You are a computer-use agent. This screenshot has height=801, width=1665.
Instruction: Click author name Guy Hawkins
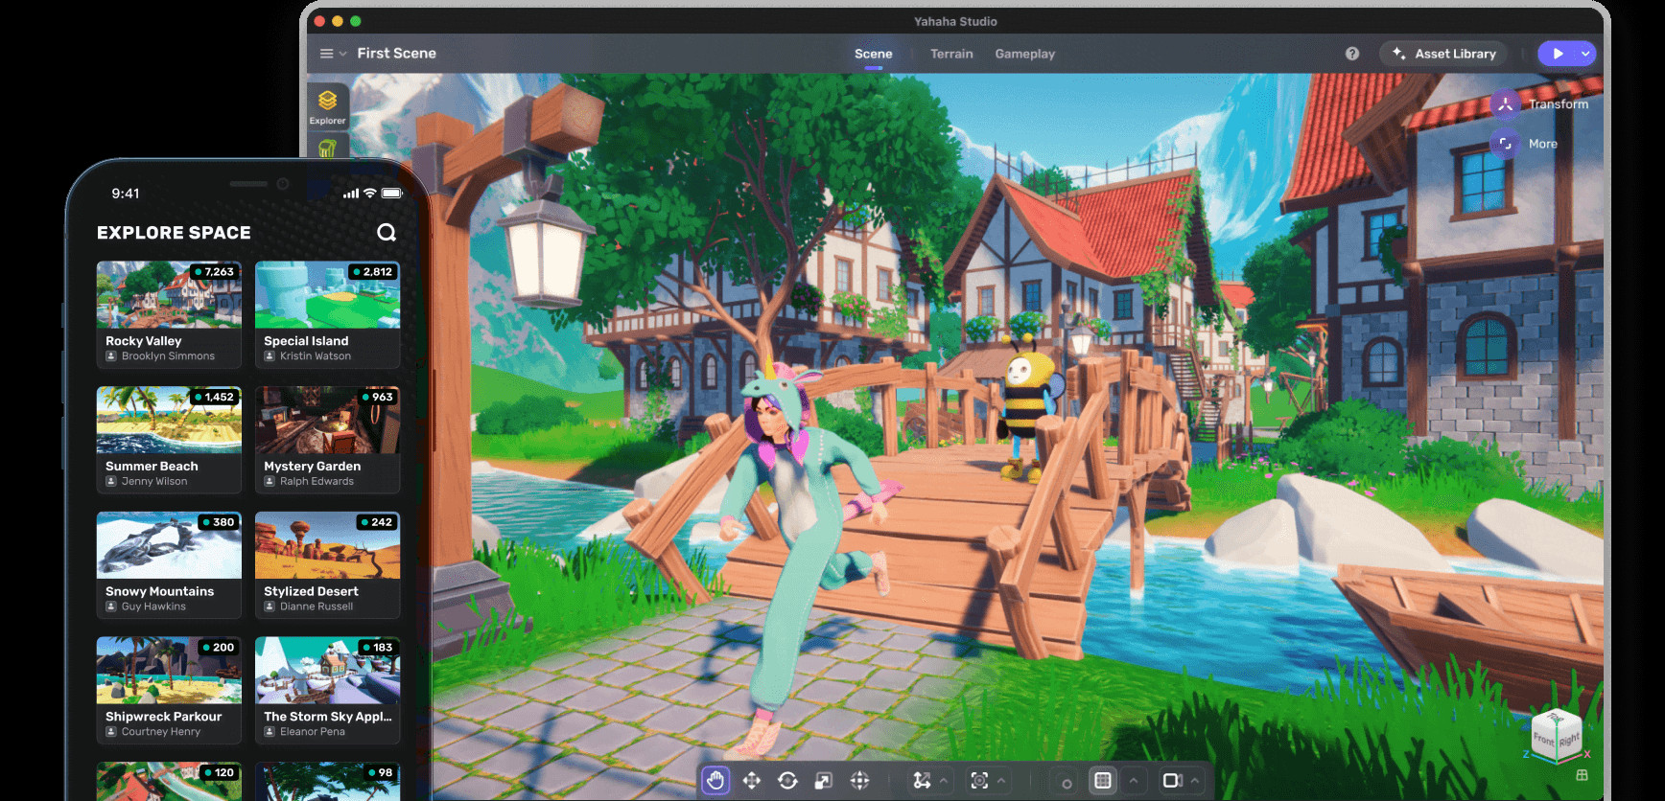click(153, 606)
